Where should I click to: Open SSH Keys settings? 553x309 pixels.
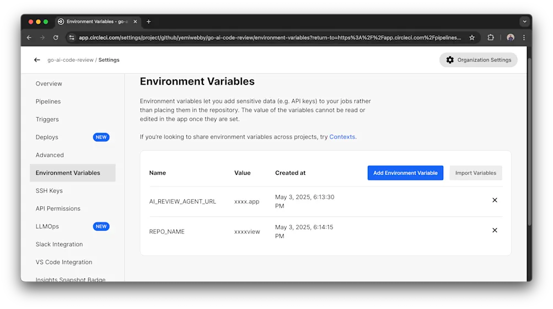tap(49, 191)
